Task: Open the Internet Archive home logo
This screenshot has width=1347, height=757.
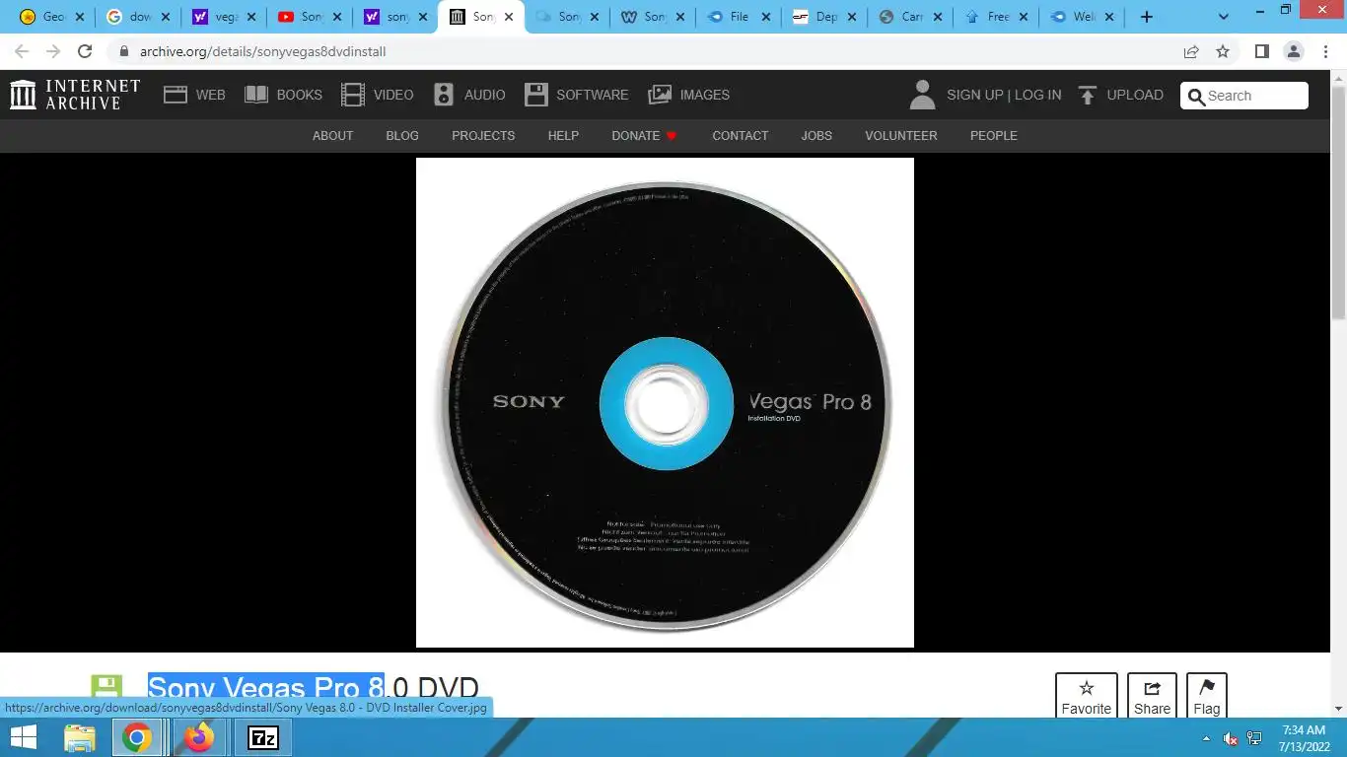Action: pos(75,95)
